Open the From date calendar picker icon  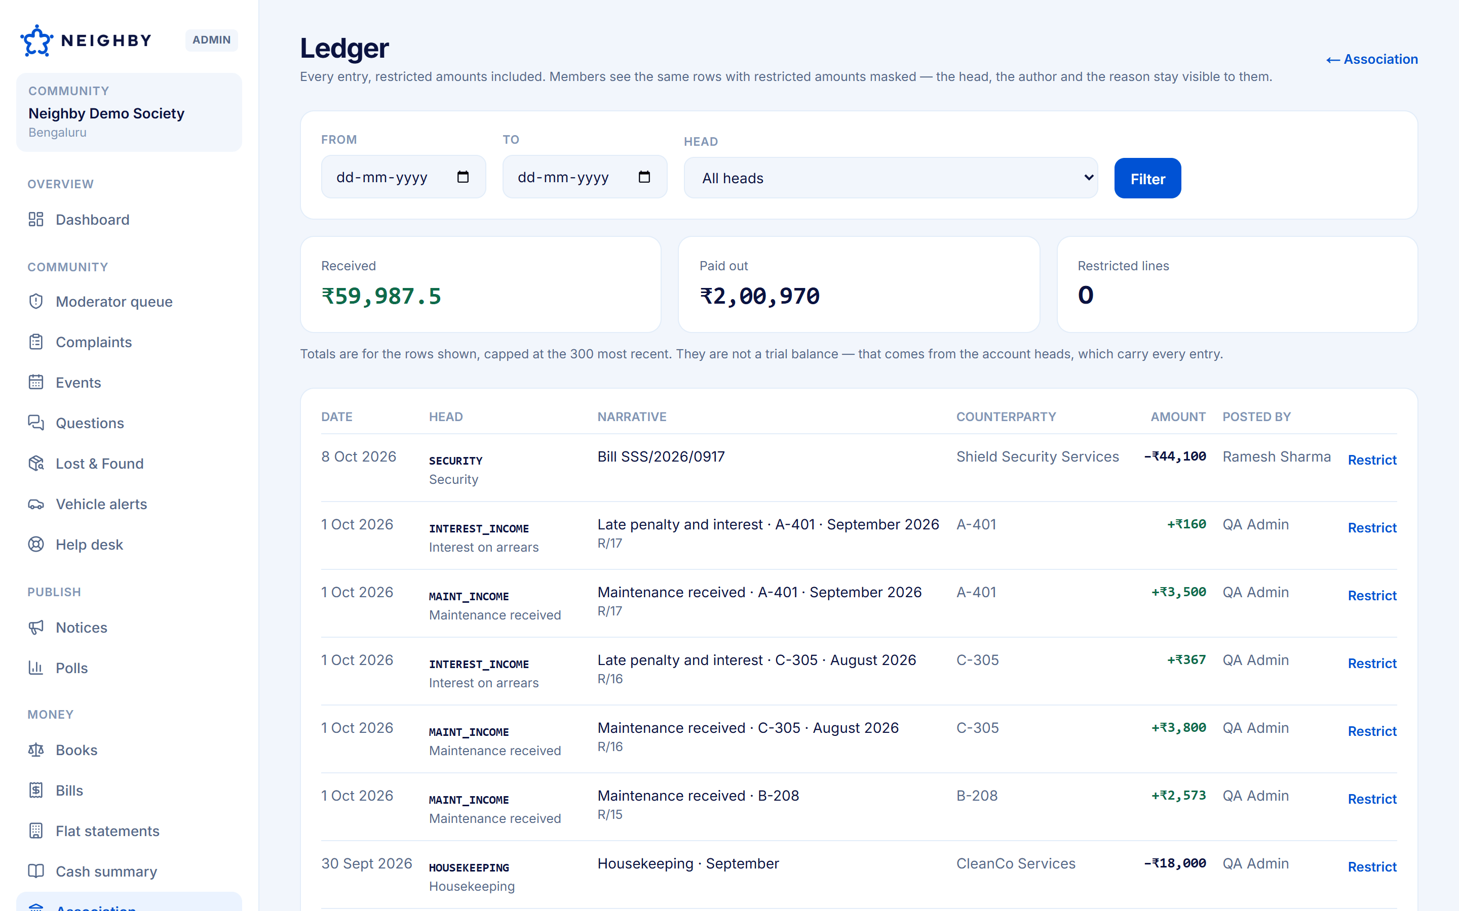point(463,177)
